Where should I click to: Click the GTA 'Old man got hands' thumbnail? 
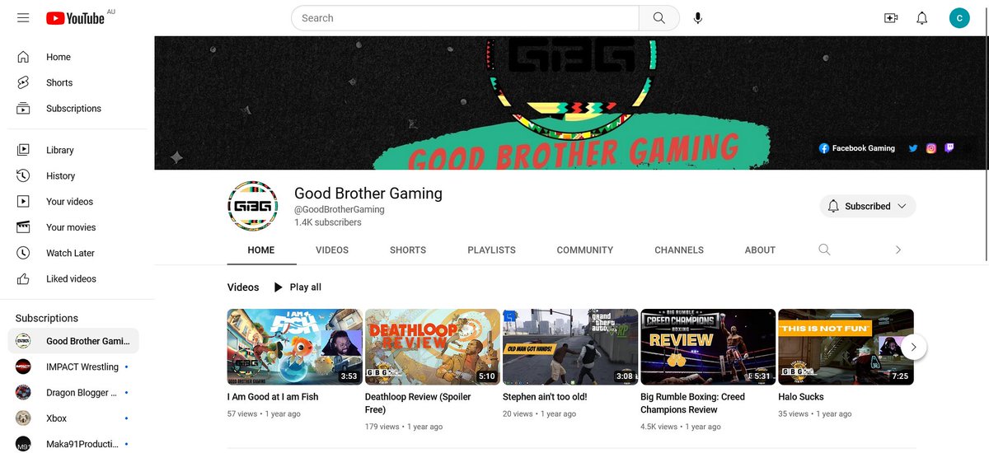570,347
